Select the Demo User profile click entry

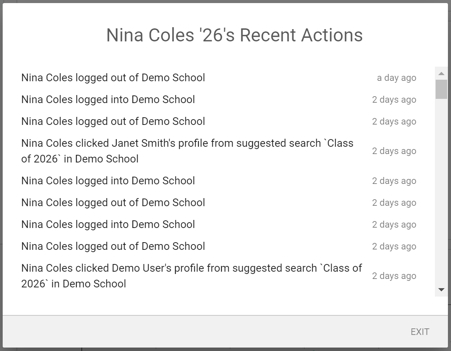[x=191, y=276]
